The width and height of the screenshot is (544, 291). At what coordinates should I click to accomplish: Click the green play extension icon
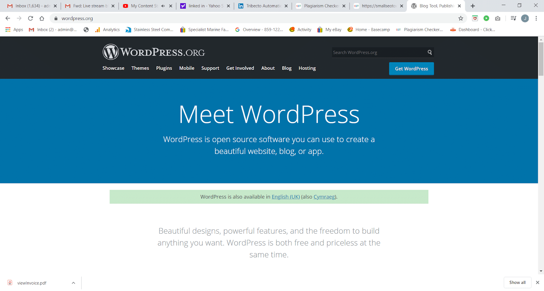click(x=486, y=18)
